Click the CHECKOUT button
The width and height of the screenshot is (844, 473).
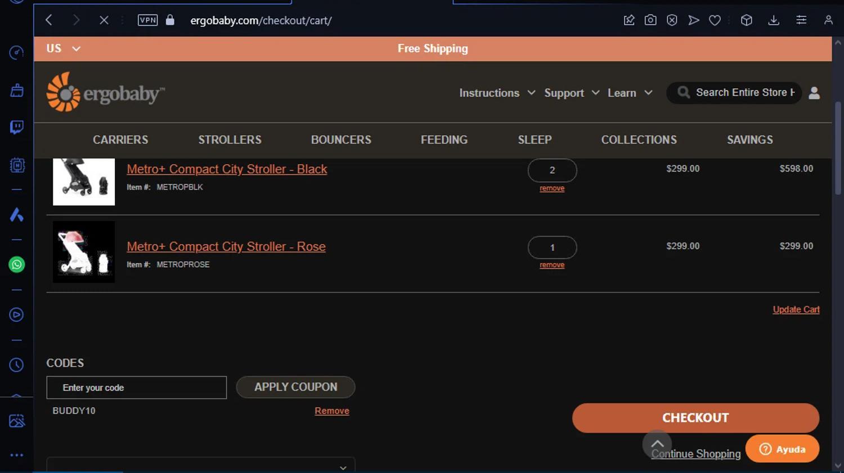(x=695, y=418)
